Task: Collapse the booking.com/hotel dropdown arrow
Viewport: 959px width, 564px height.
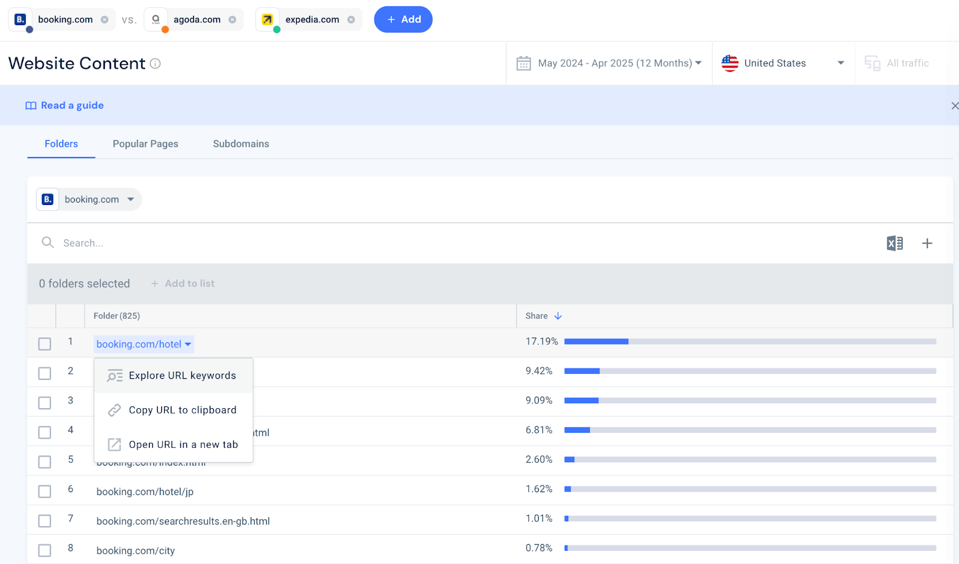Action: click(x=188, y=344)
